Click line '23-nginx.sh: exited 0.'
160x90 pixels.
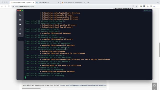click(x=42, y=67)
